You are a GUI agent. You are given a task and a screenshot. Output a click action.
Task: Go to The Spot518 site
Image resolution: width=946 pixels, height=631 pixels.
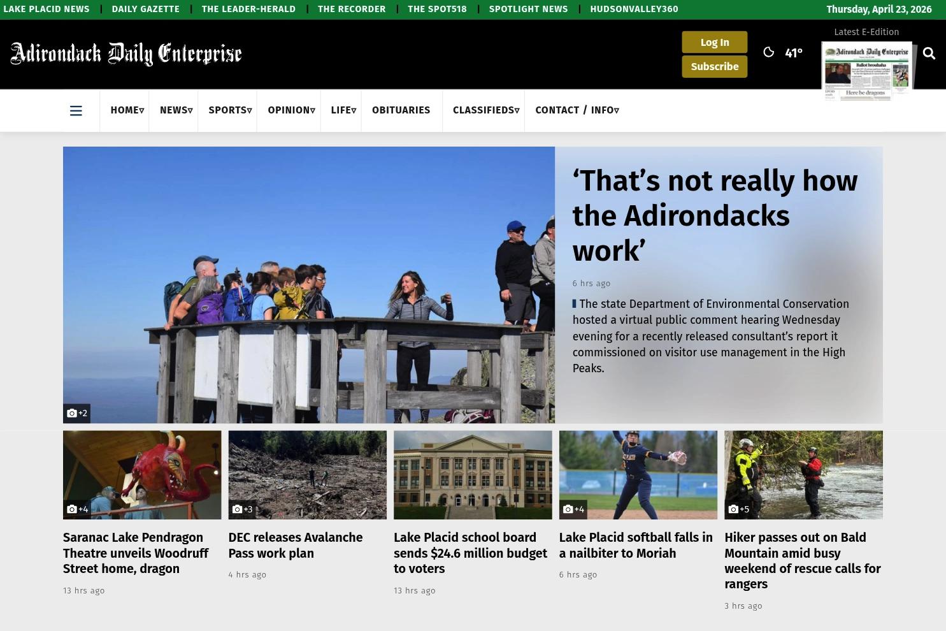(x=437, y=9)
